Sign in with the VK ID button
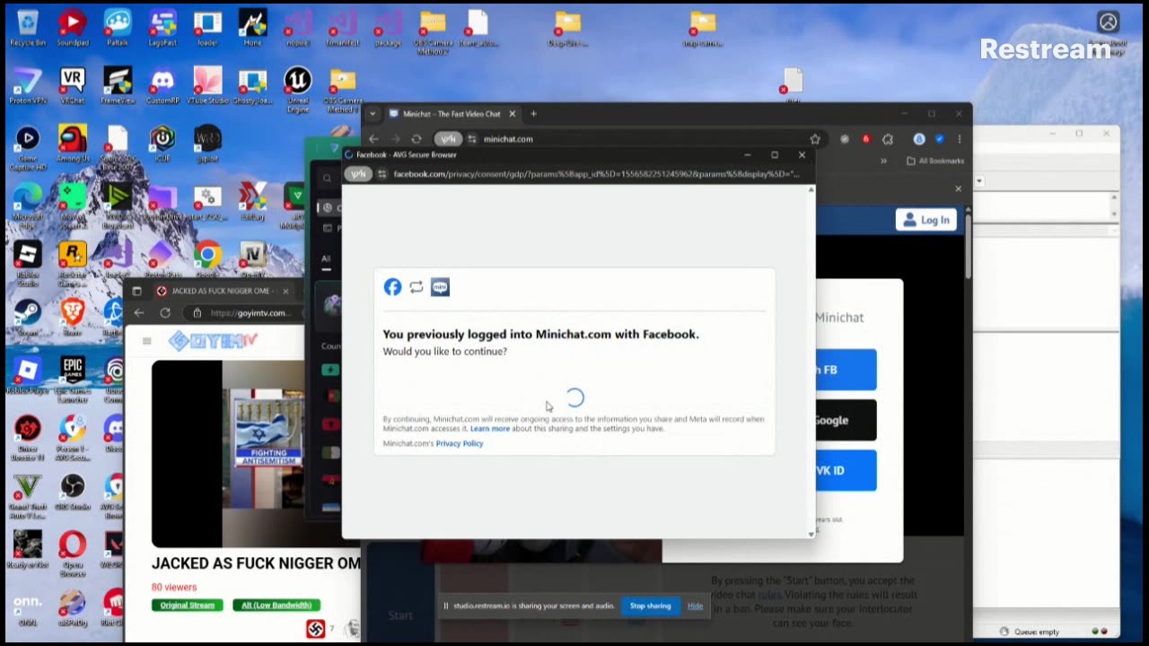The image size is (1149, 646). [x=846, y=470]
